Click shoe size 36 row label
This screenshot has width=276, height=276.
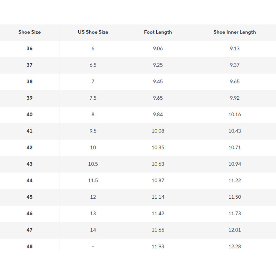(x=30, y=49)
